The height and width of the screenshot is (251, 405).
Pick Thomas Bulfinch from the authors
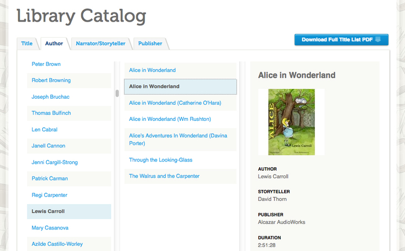coord(51,113)
